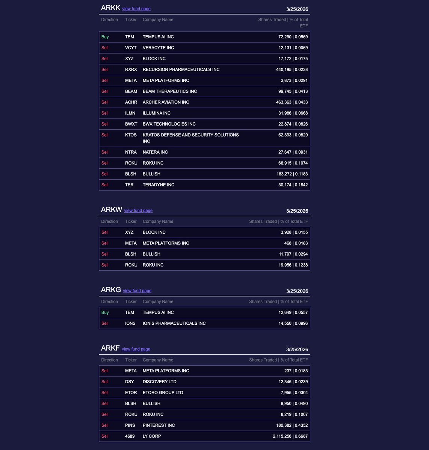The height and width of the screenshot is (450, 429).
Task: Click the RXRX ticker cell
Action: (x=131, y=69)
